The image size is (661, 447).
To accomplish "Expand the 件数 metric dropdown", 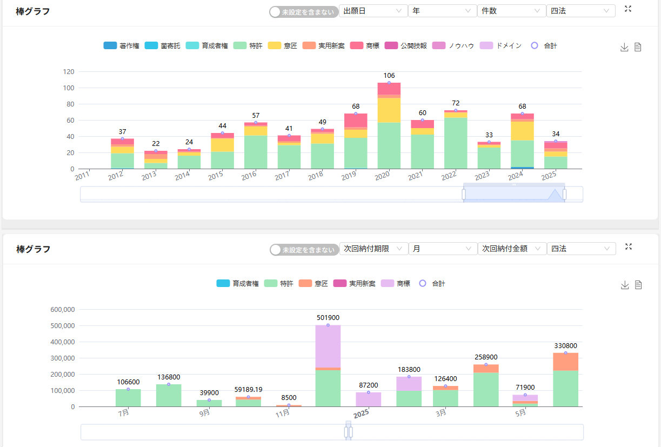I will pos(511,11).
